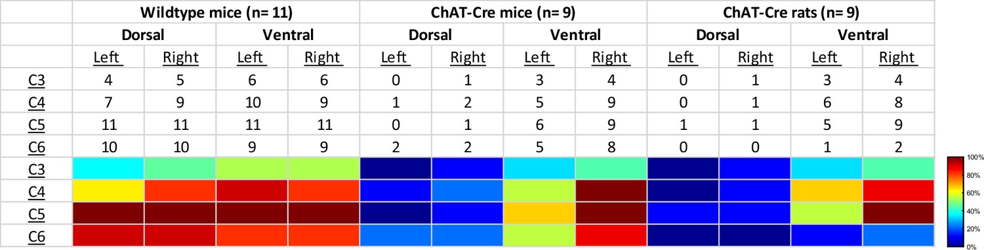Screen dimensions: 984x250
Task: Click the Left column under ChAT-Cre mice Dorsal
Action: click(396, 58)
